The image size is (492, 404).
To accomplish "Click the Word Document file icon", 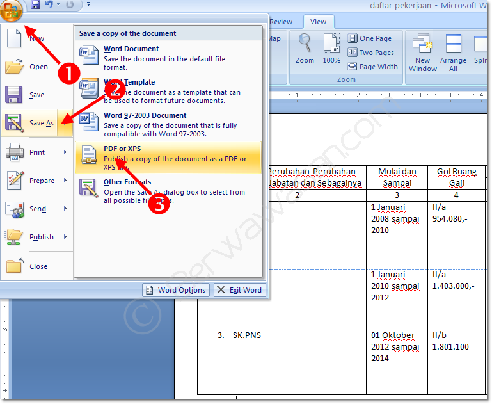I will coord(89,55).
